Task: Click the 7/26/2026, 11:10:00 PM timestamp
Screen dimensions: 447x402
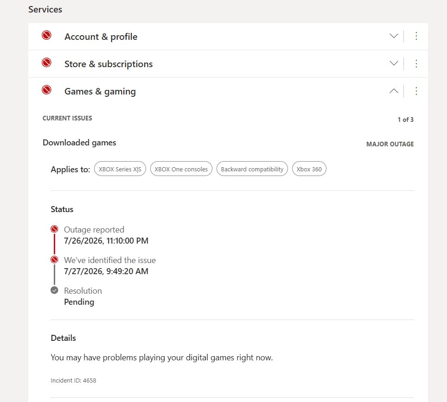Action: pyautogui.click(x=106, y=240)
